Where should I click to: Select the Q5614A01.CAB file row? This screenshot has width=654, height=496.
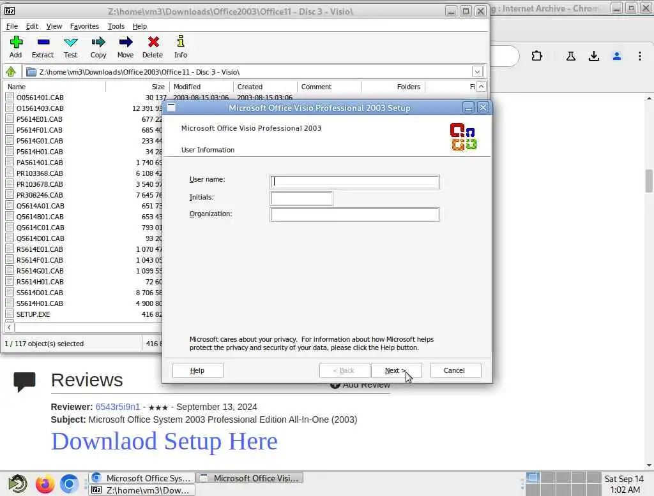84,206
